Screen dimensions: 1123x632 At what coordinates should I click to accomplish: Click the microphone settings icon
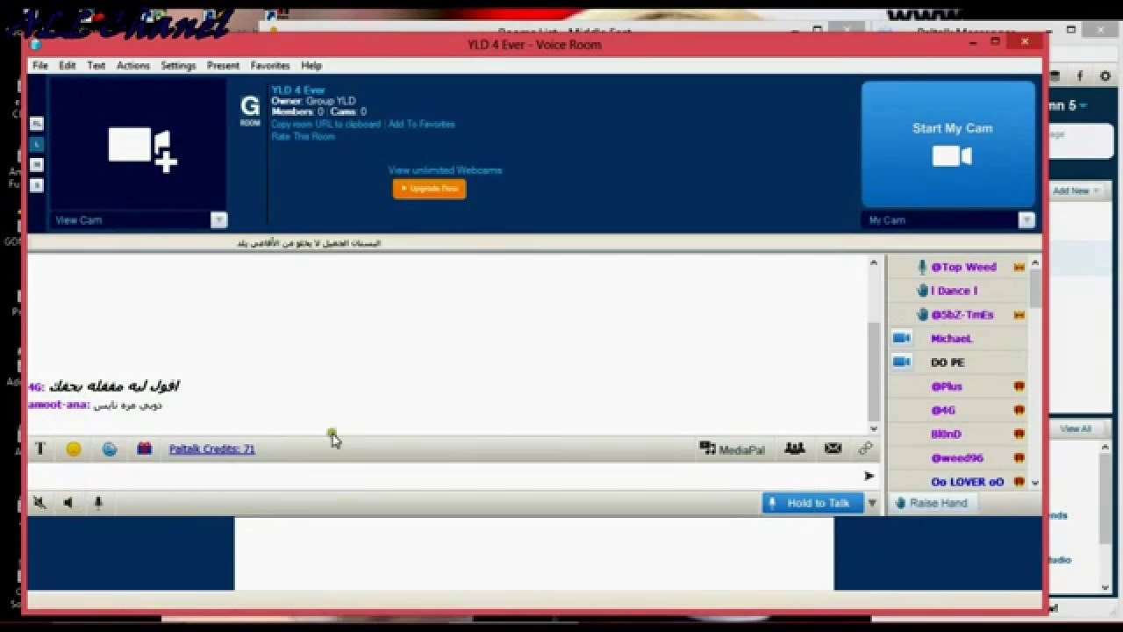[98, 502]
